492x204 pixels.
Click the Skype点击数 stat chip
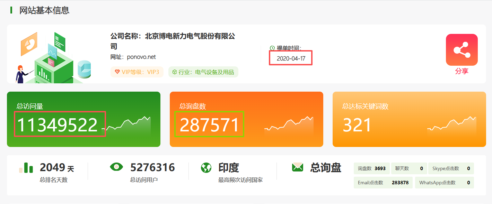451,168
